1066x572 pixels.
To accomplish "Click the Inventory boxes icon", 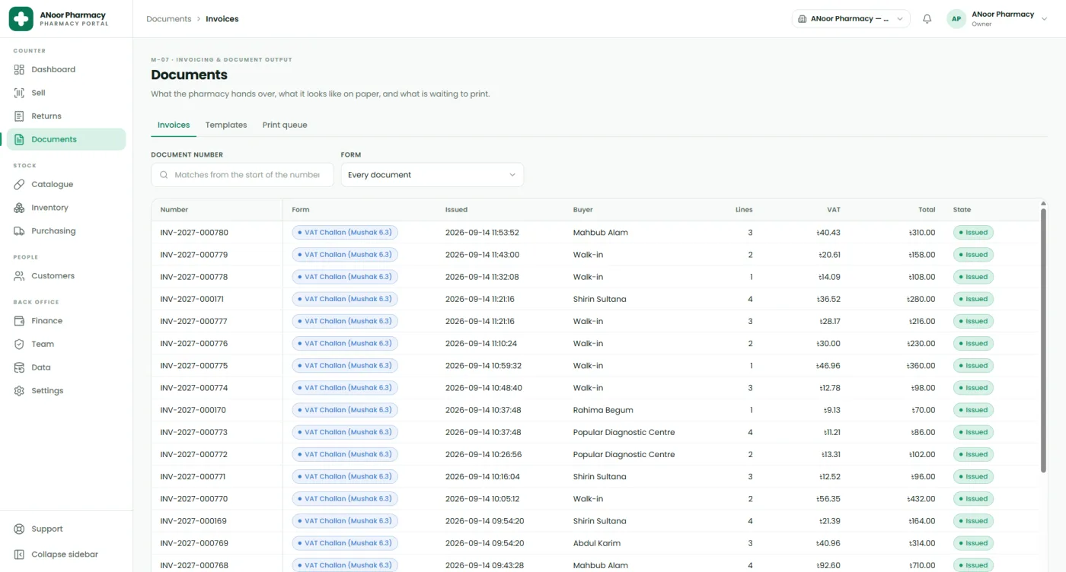I will [20, 208].
